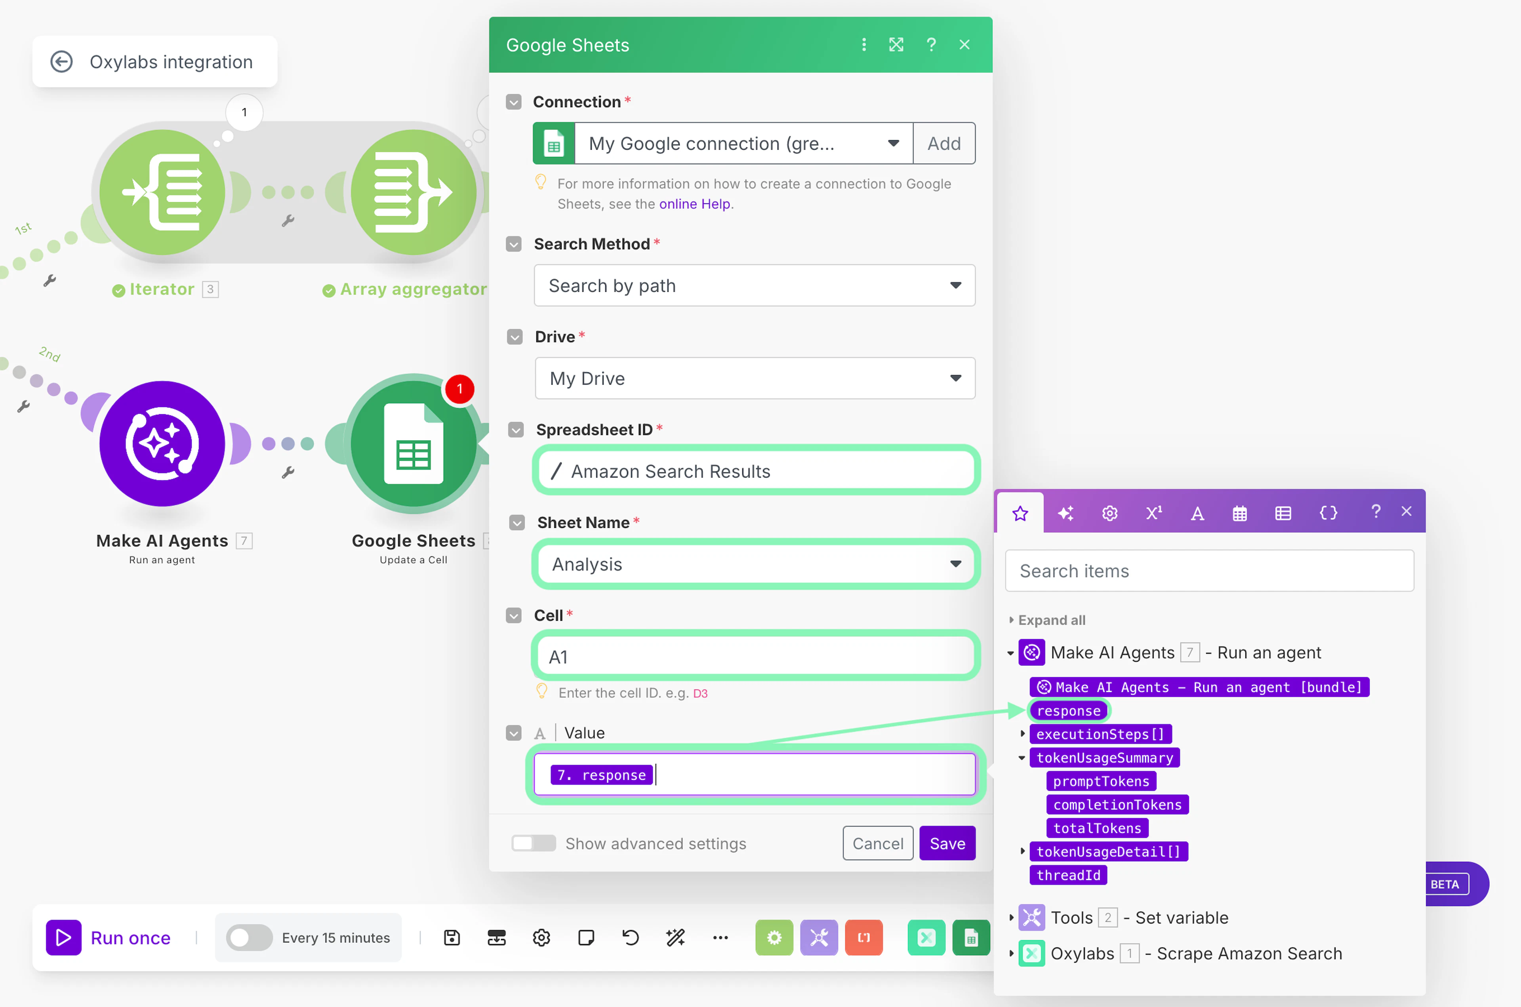The image size is (1521, 1007).
Task: Open the Google Sheets favorites icon in bottom toolbar
Action: (x=971, y=938)
